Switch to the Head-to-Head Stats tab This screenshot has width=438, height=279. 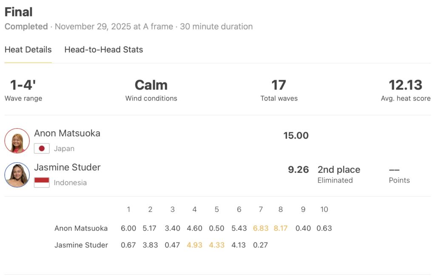click(103, 50)
